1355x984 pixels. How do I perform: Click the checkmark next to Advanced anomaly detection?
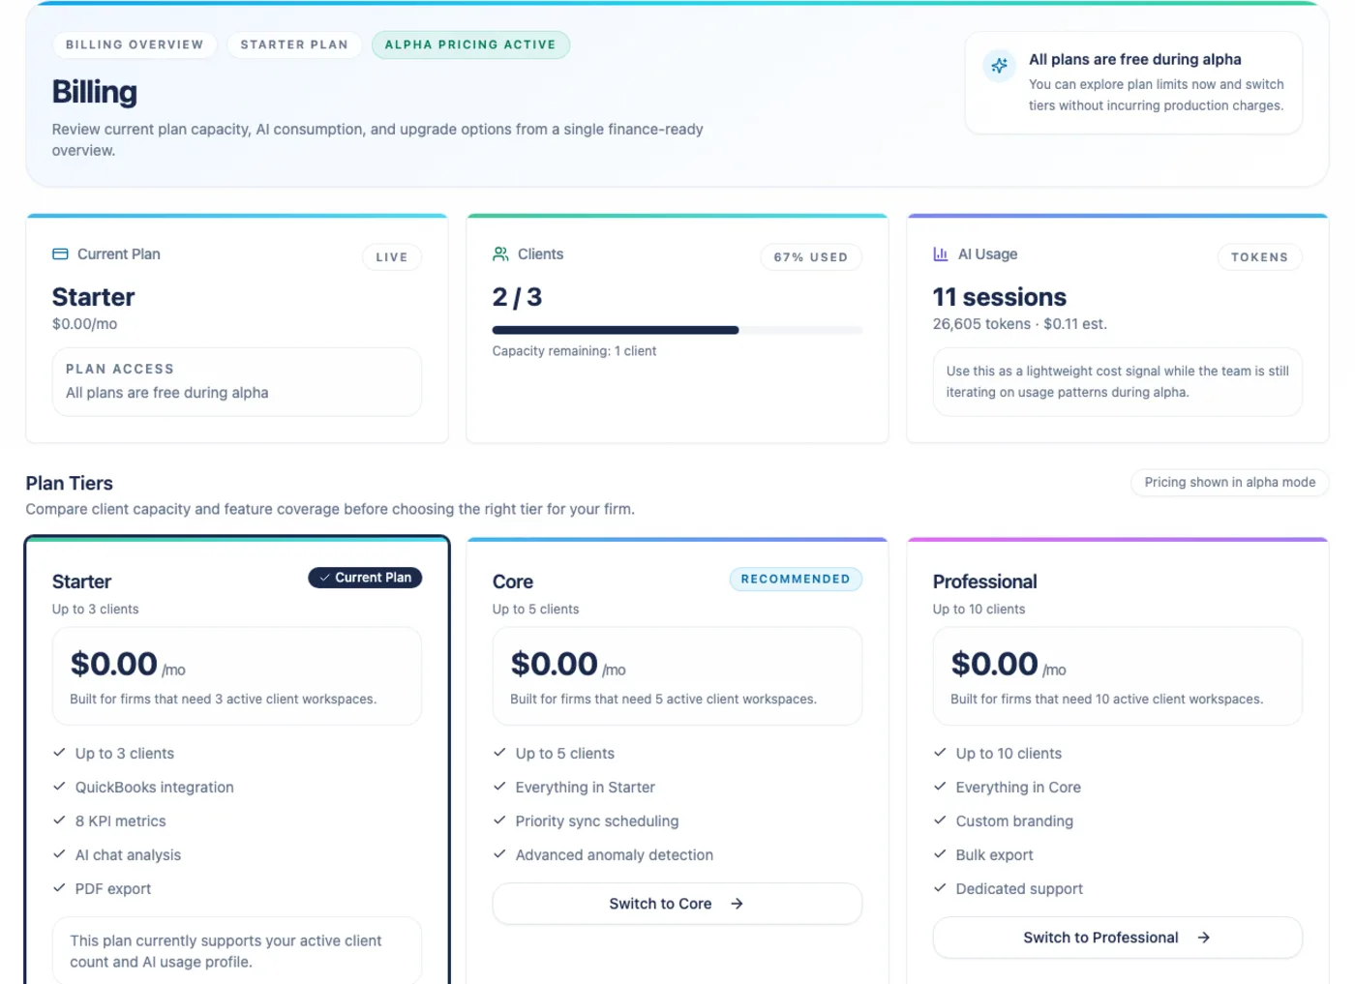coord(499,854)
